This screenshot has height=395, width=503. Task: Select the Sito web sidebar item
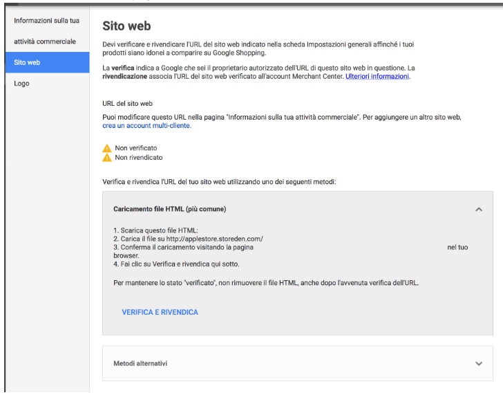coord(27,62)
